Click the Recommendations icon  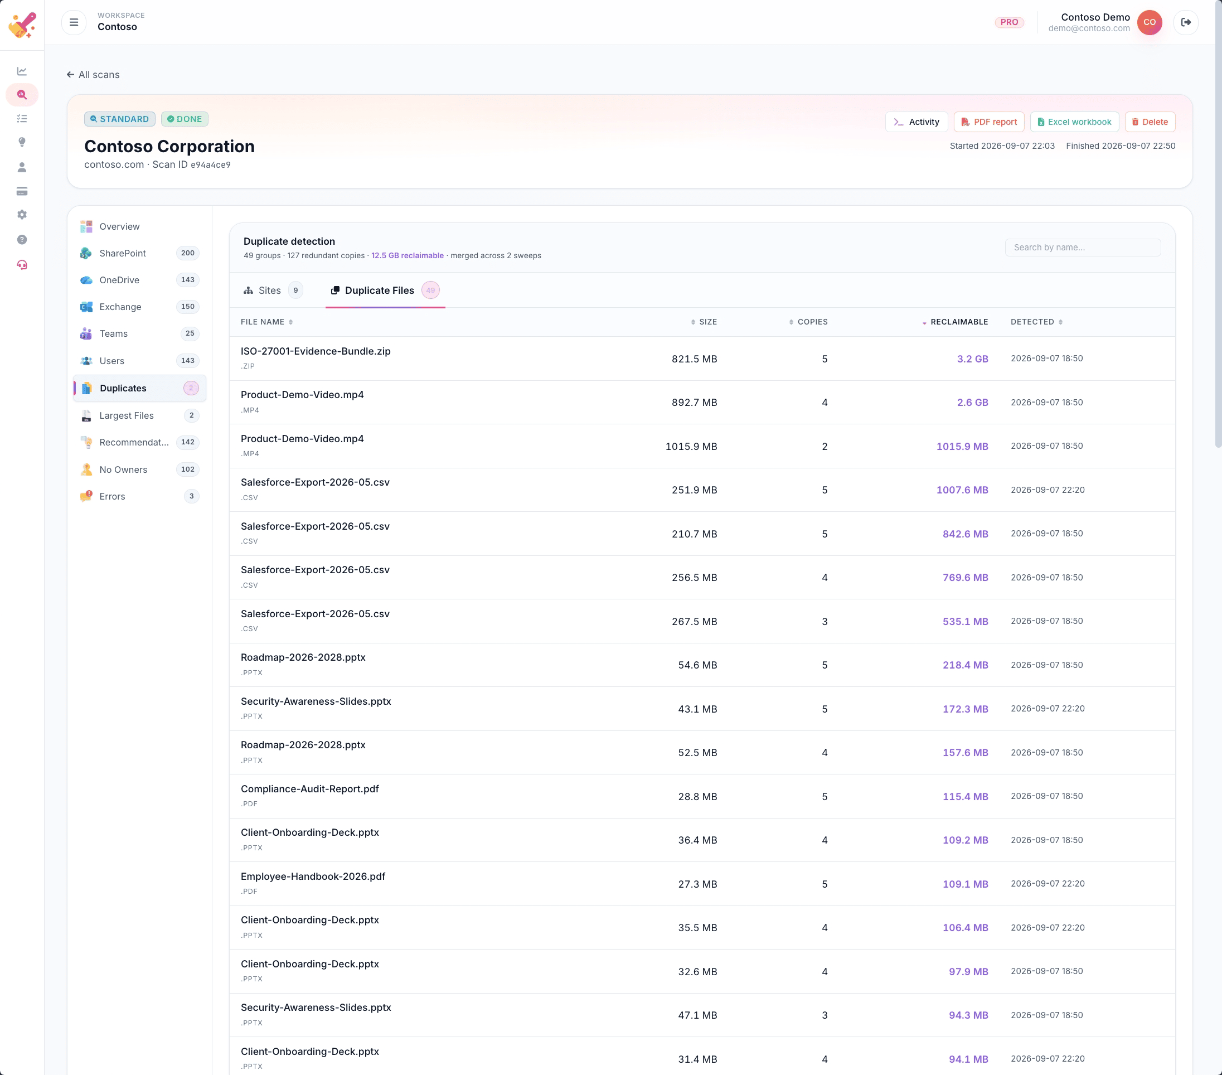coord(86,443)
